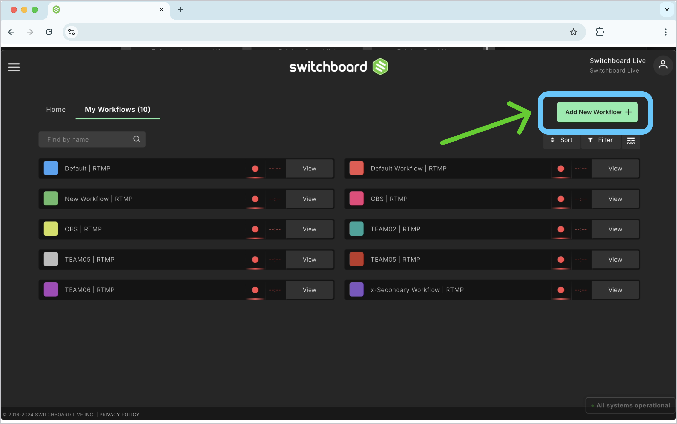Click the search magnifier icon
The height and width of the screenshot is (424, 677).
(x=137, y=139)
